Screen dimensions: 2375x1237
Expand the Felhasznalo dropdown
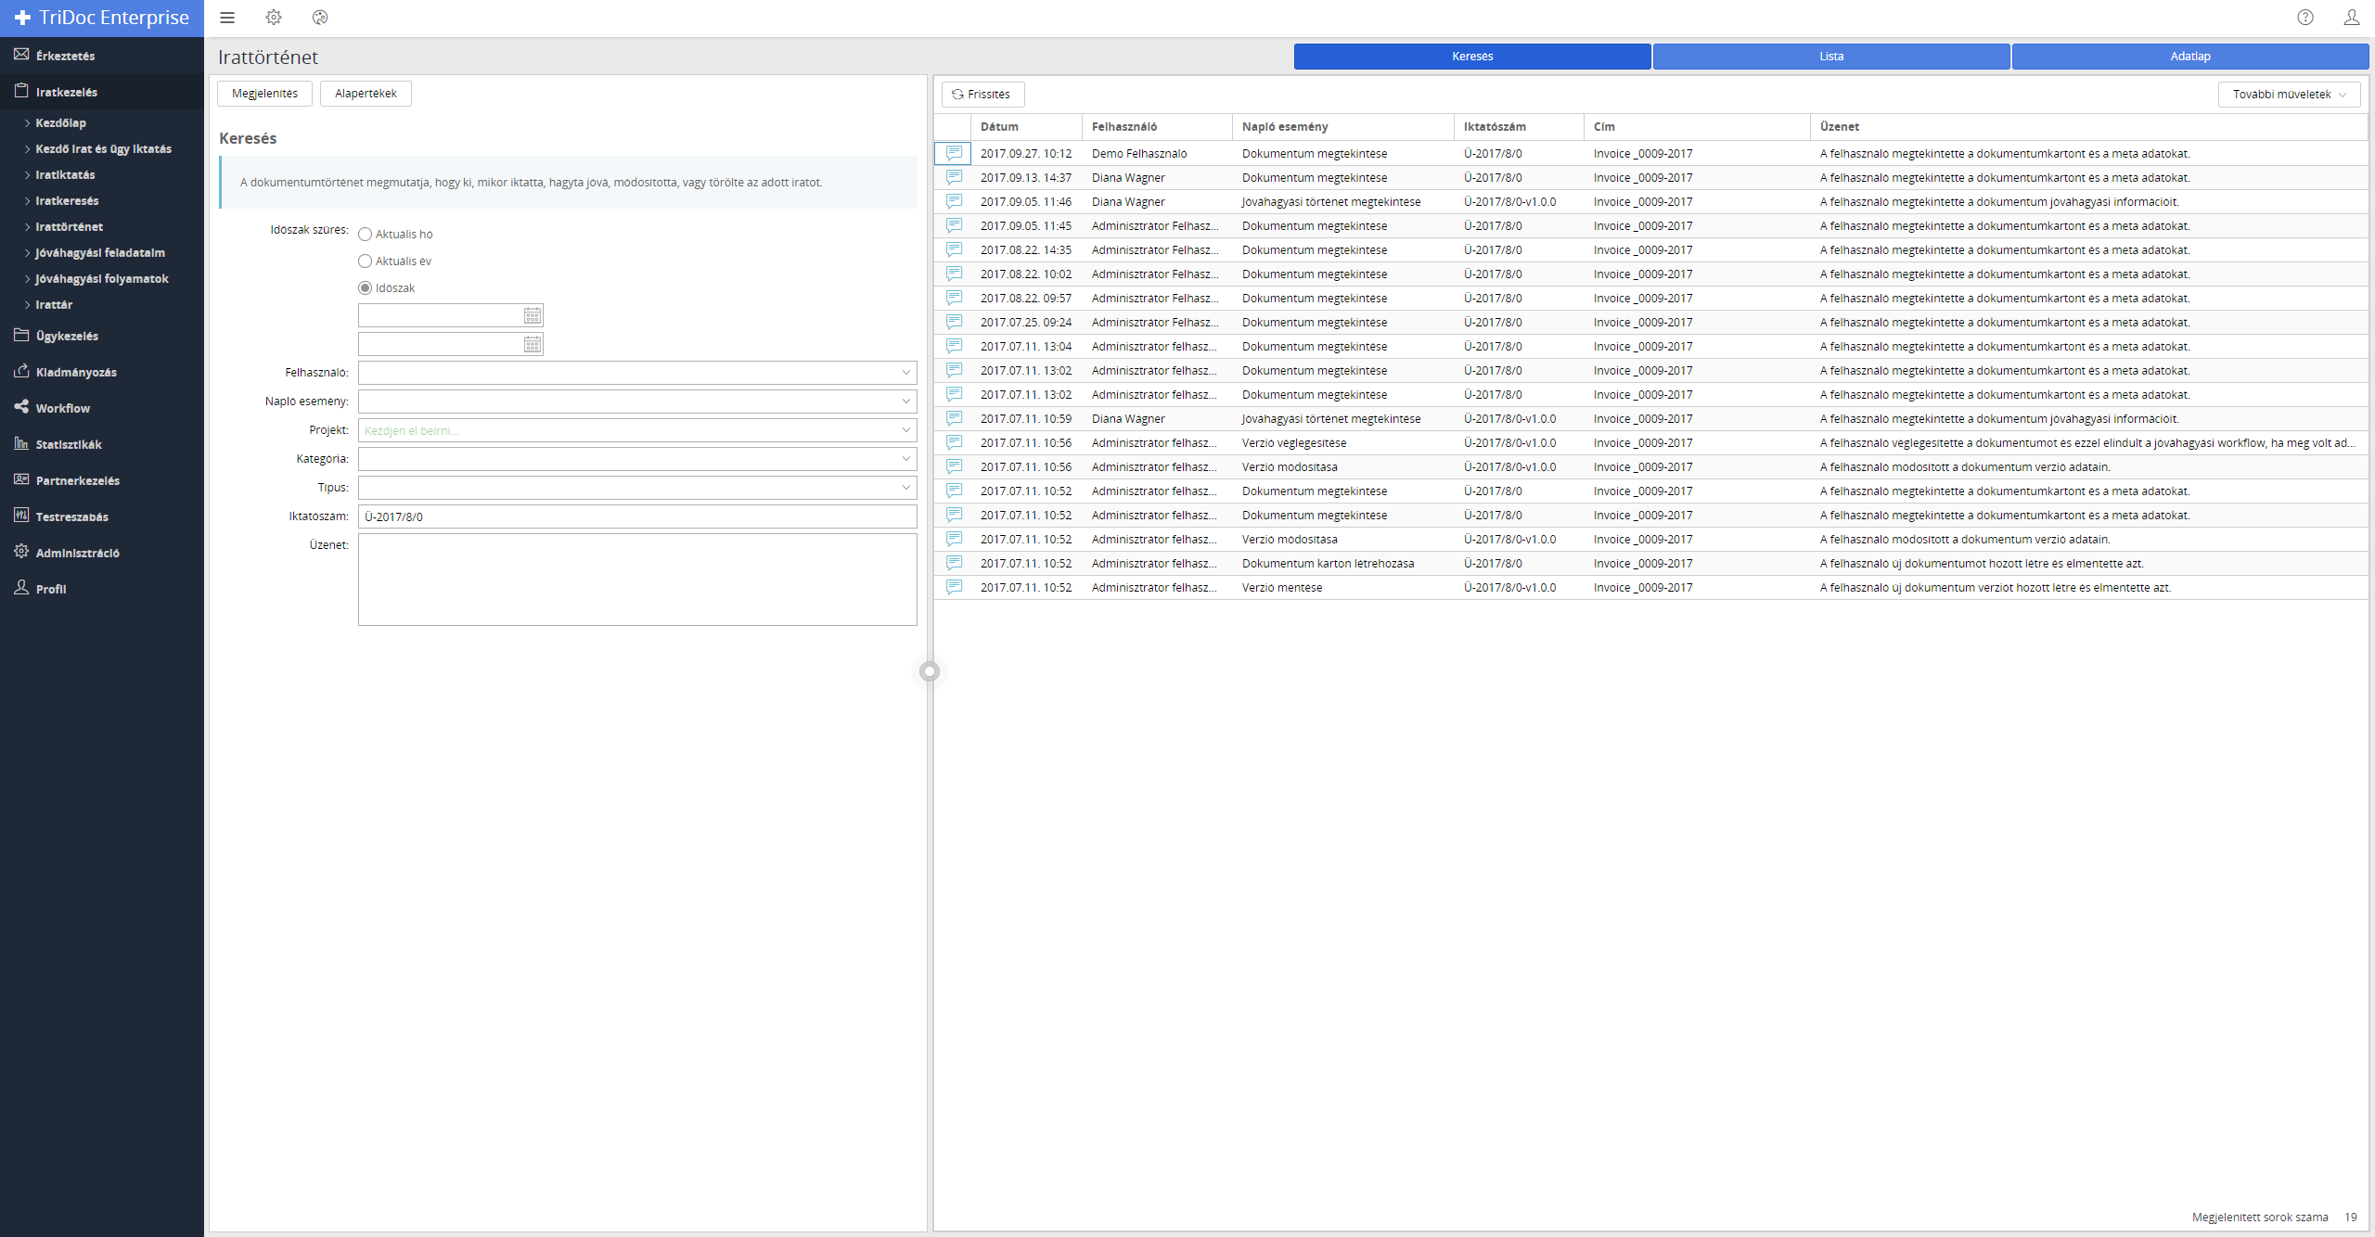click(905, 373)
